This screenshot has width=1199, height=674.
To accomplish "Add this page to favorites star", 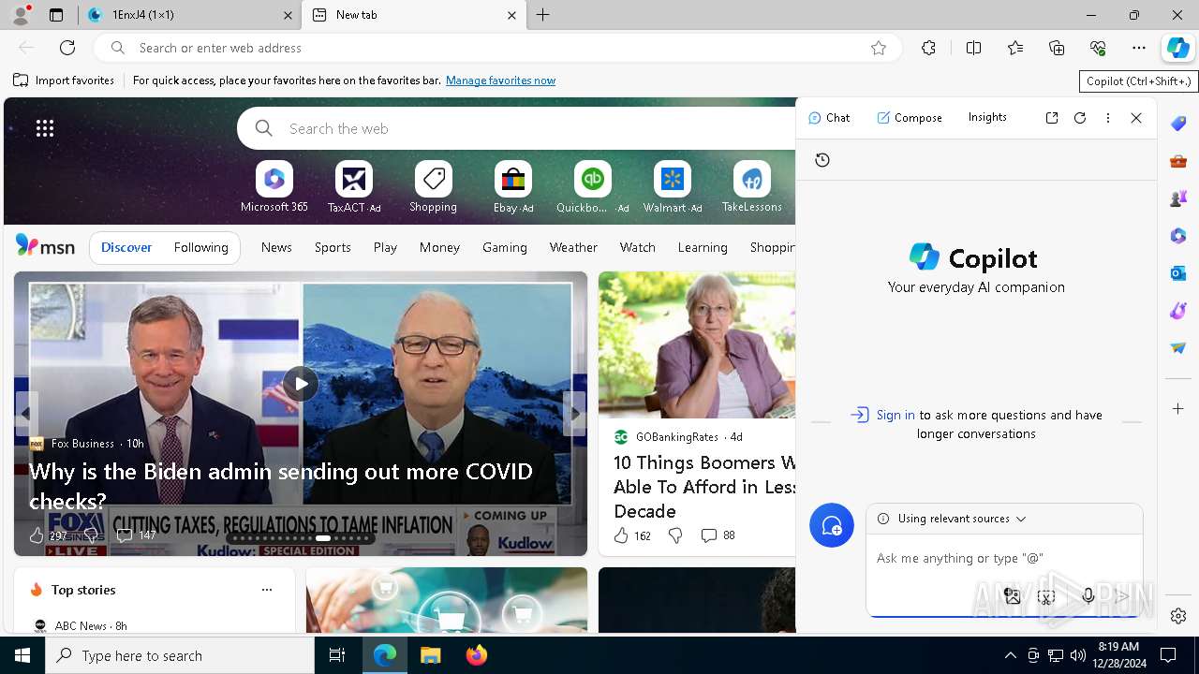I will click(879, 48).
